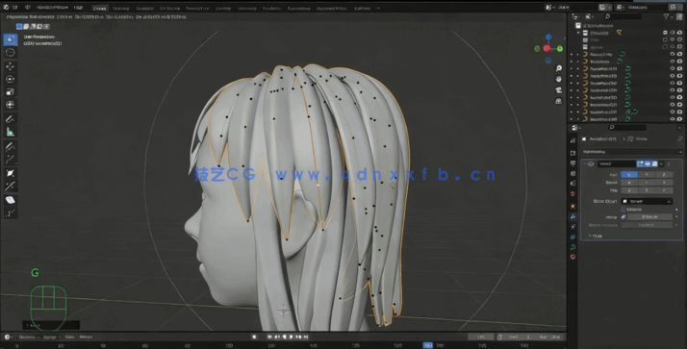
Task: Click the Pan view hand gizmo
Action: [x=559, y=79]
